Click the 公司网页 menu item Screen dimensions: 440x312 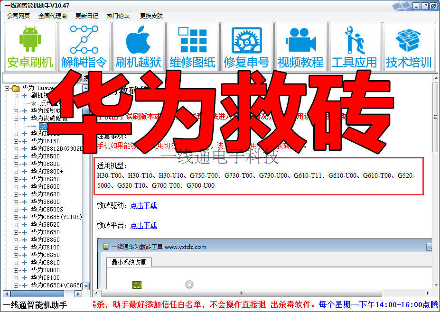[19, 16]
